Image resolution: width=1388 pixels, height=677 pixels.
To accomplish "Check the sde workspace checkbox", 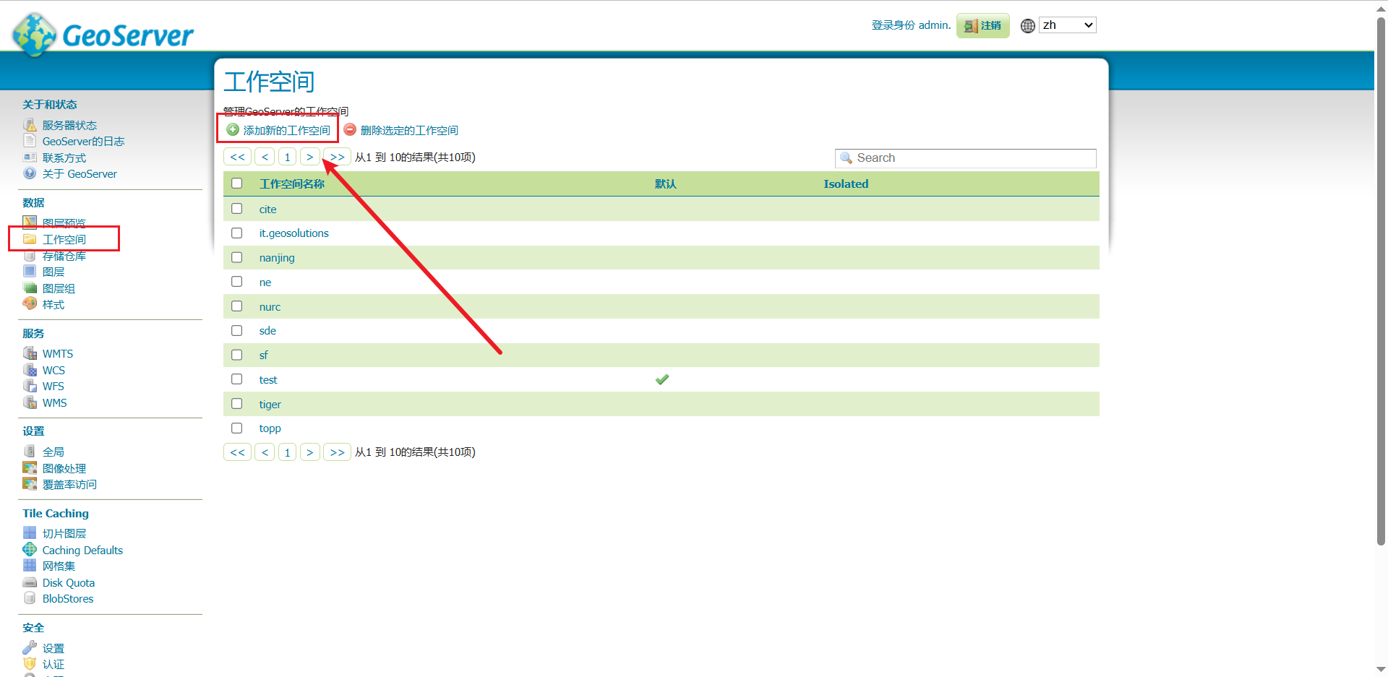I will click(236, 331).
